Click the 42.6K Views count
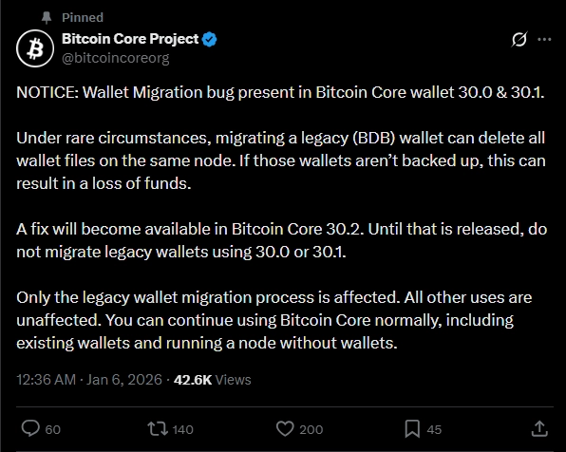This screenshot has height=452, width=566. tap(213, 380)
